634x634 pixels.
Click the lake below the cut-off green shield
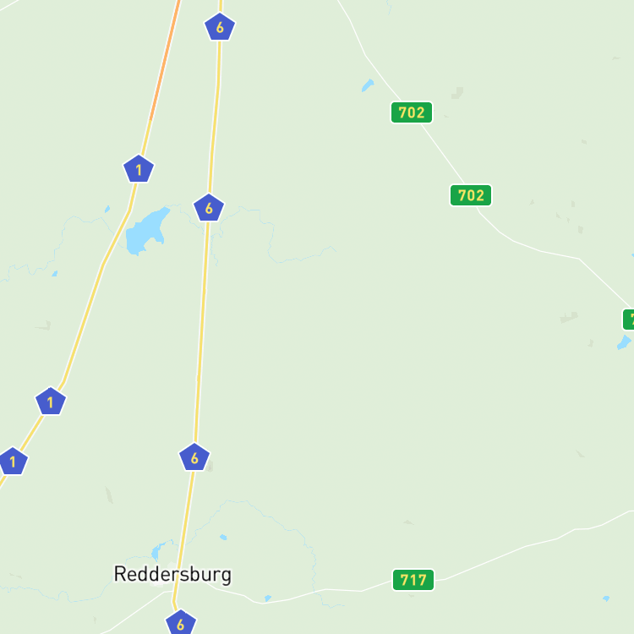625,342
